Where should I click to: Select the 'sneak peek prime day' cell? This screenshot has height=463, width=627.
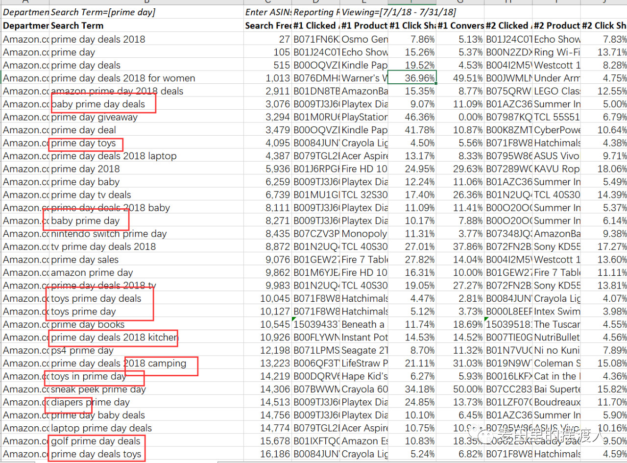pos(98,389)
